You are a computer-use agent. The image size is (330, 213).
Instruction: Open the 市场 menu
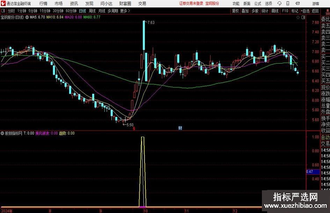[x=59, y=3]
